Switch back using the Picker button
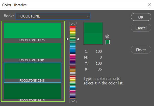This screenshot has height=106, width=154. coord(141,50)
